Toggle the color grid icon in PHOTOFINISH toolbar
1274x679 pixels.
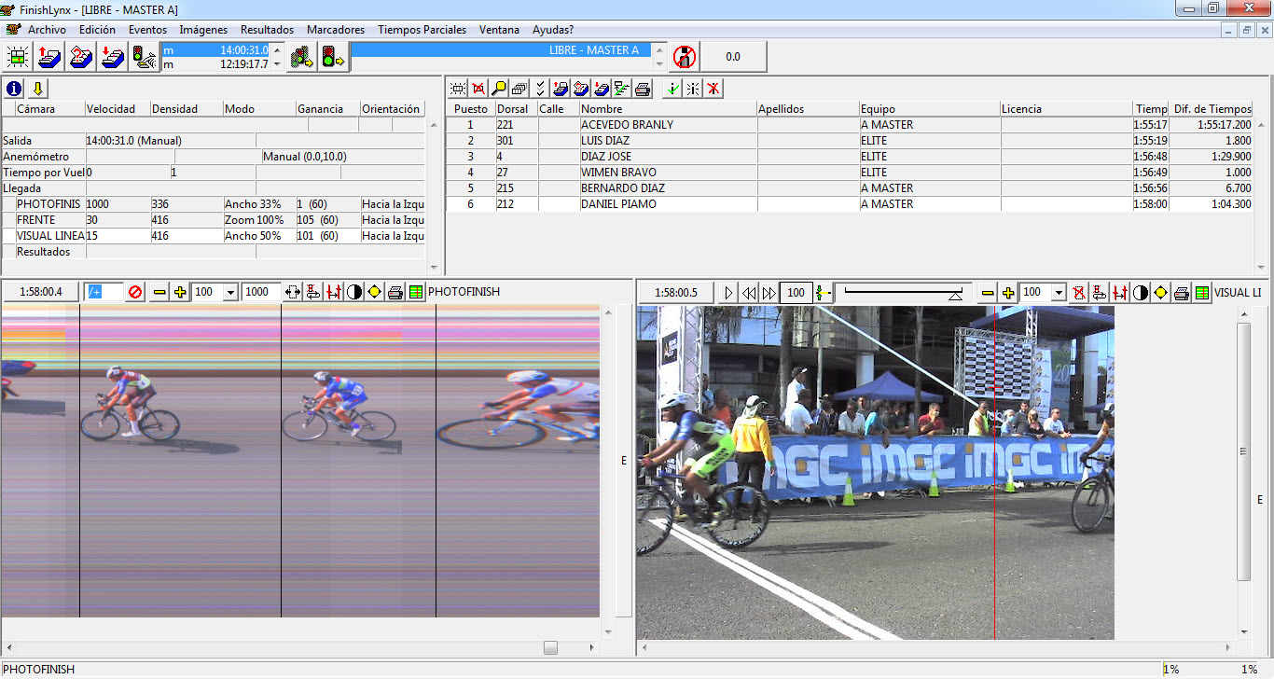point(416,292)
